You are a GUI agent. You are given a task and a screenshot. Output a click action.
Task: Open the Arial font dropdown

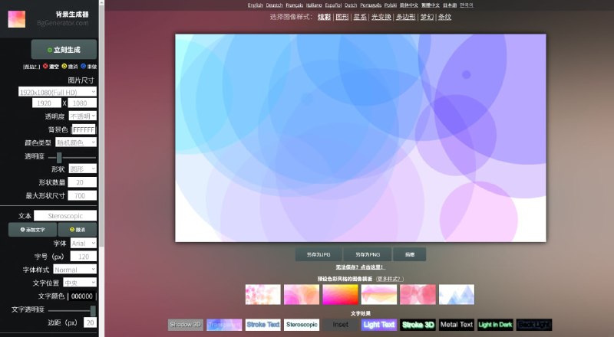(x=83, y=243)
